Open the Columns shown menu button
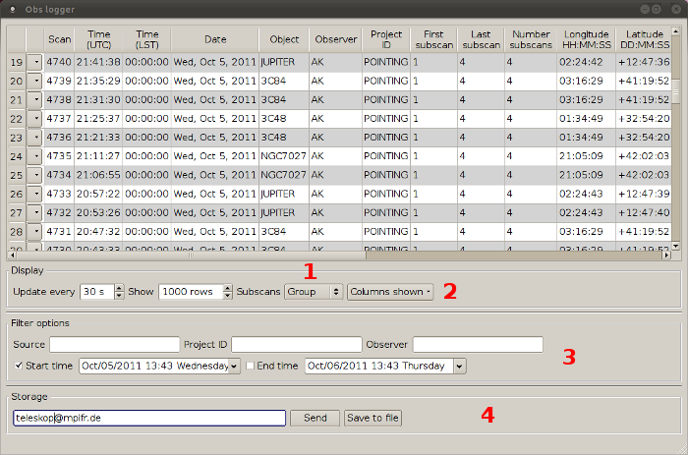 (390, 292)
